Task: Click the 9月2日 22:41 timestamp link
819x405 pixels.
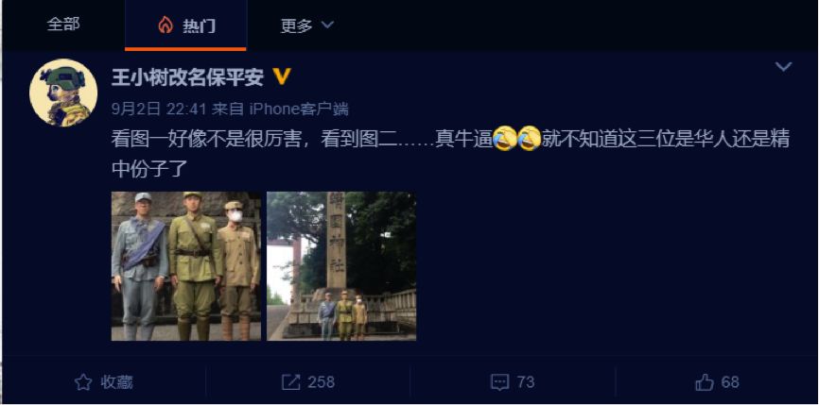Action: 159,109
